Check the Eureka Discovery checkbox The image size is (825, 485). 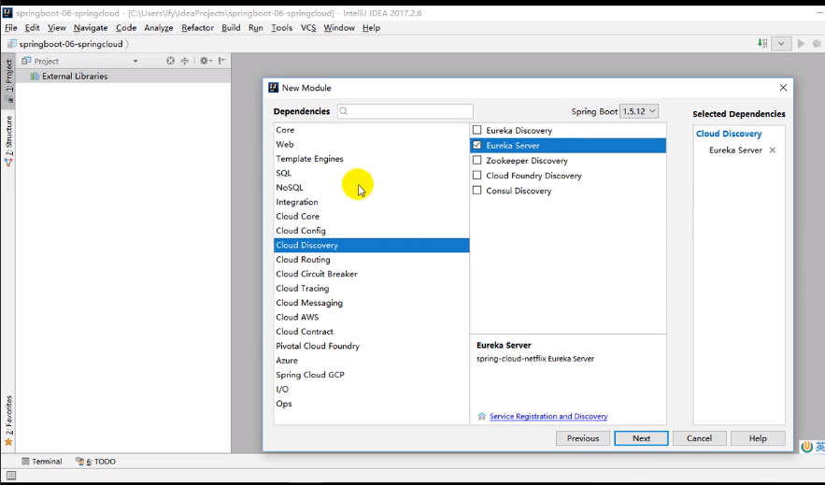(x=477, y=130)
